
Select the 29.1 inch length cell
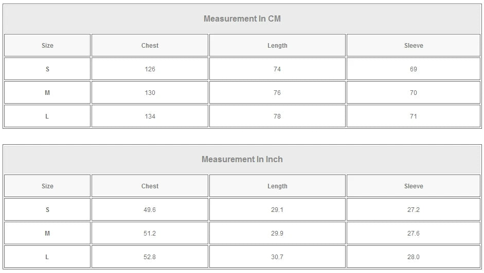pyautogui.click(x=277, y=210)
